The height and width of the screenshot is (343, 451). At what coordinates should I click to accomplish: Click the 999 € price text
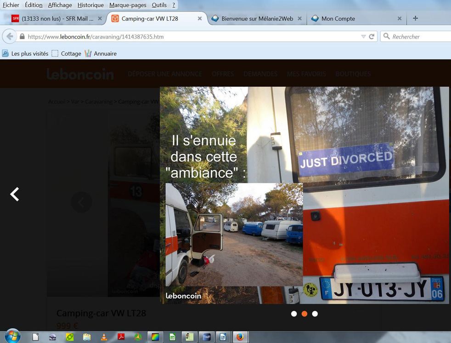tap(67, 326)
